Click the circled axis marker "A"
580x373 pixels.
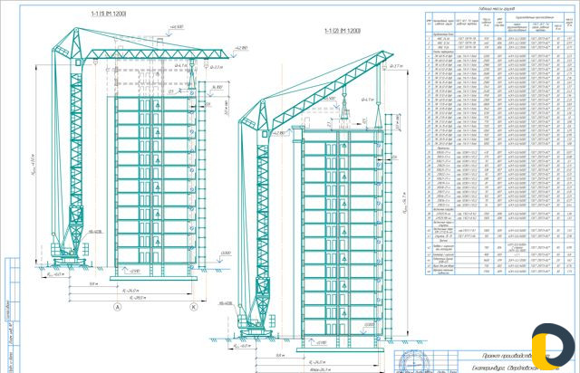[x=118, y=307]
